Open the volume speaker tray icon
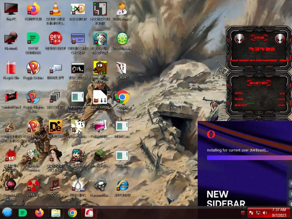 (265, 213)
